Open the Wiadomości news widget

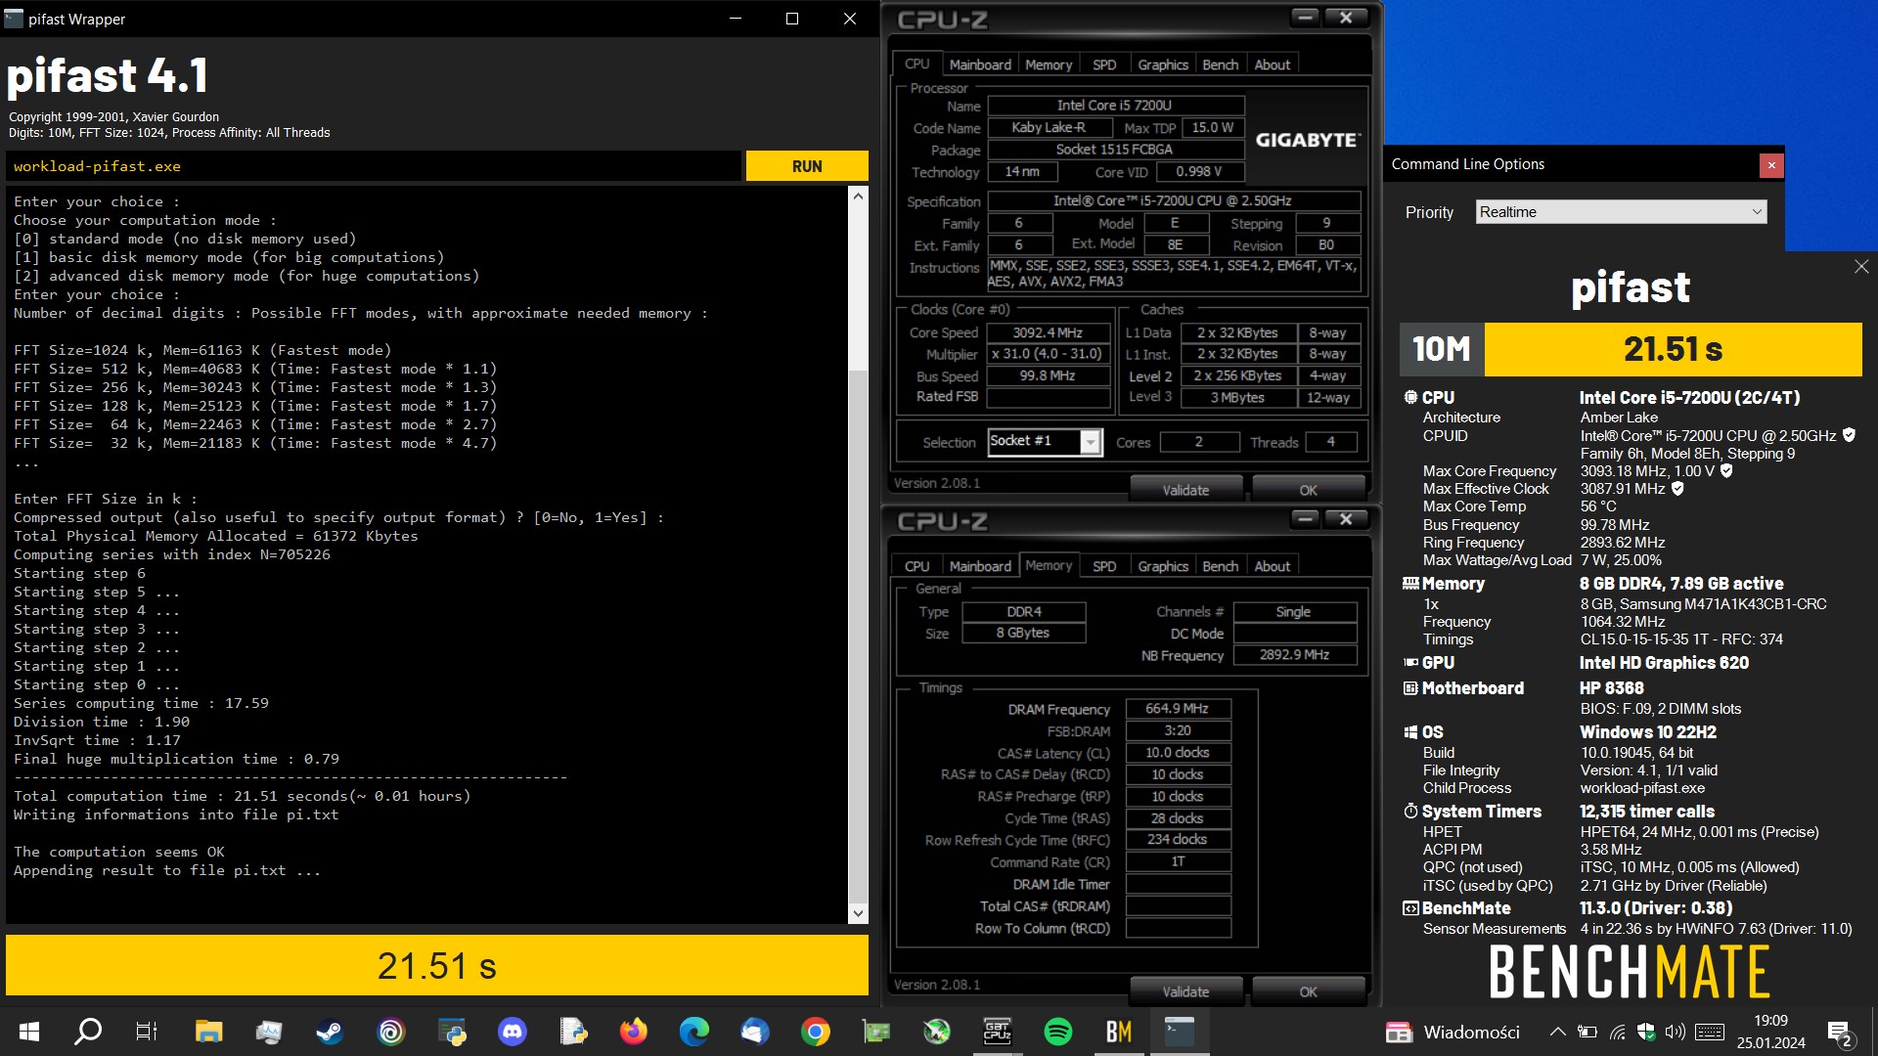pyautogui.click(x=1453, y=1033)
